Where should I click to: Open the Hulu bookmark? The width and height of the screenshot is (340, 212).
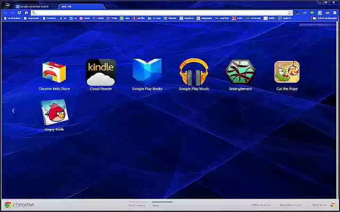click(125, 19)
